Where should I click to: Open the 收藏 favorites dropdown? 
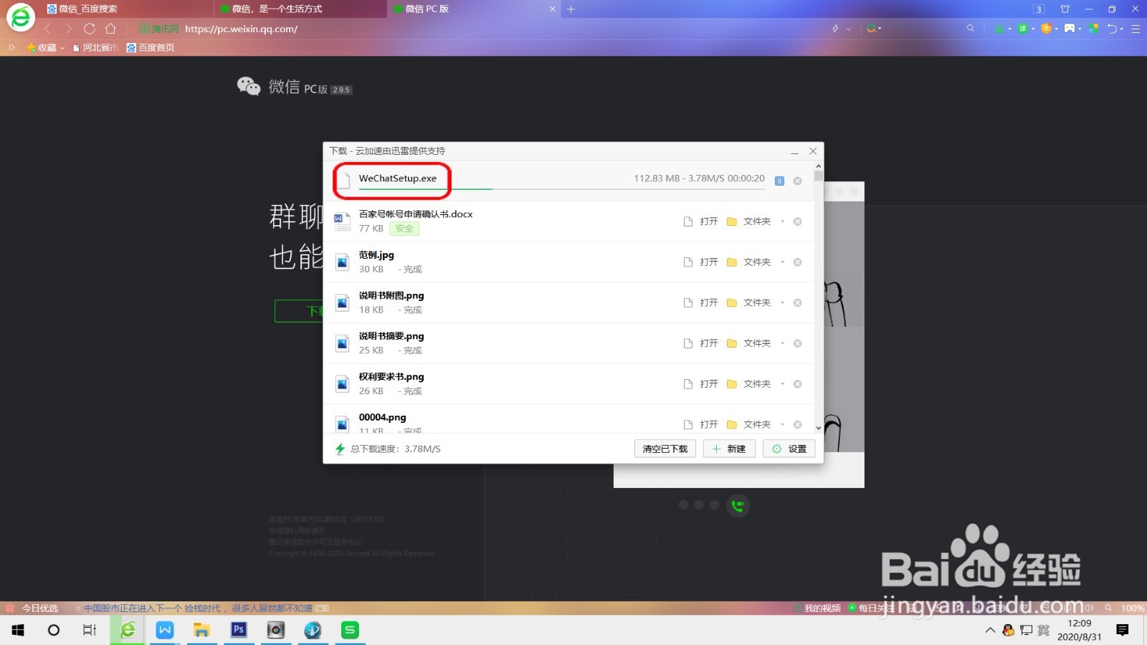tap(46, 47)
